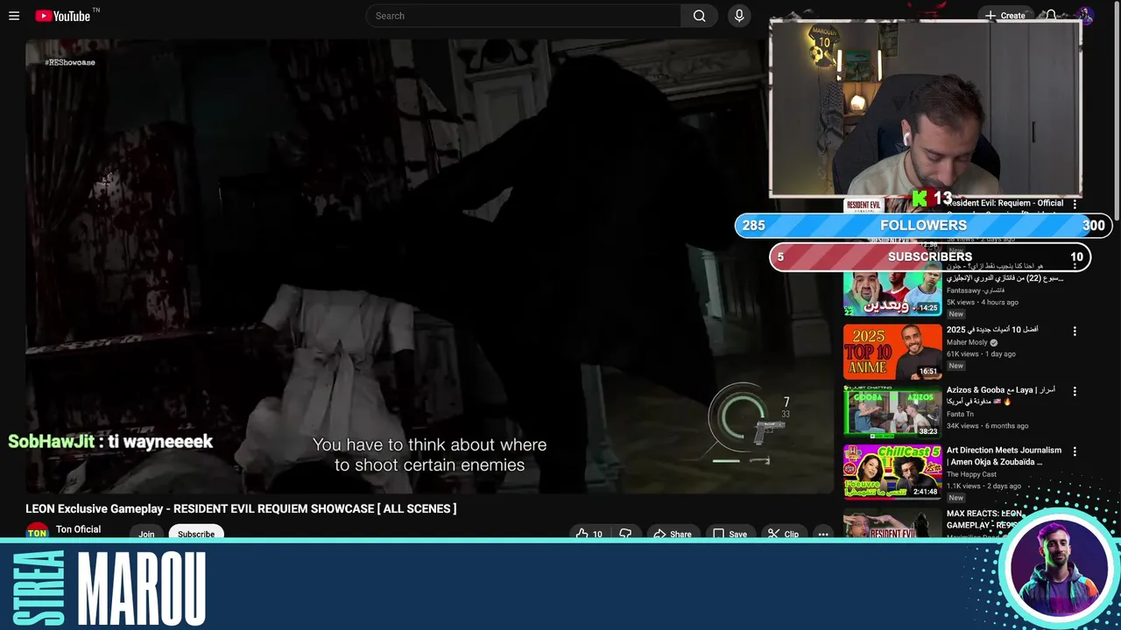Like the video with thumbs up

coord(589,534)
